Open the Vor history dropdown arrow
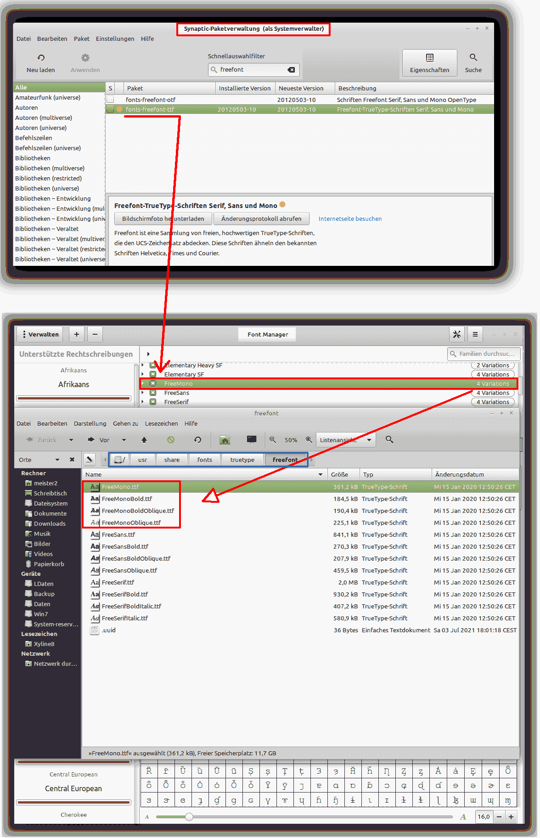Image resolution: width=540 pixels, height=838 pixels. pyautogui.click(x=124, y=440)
